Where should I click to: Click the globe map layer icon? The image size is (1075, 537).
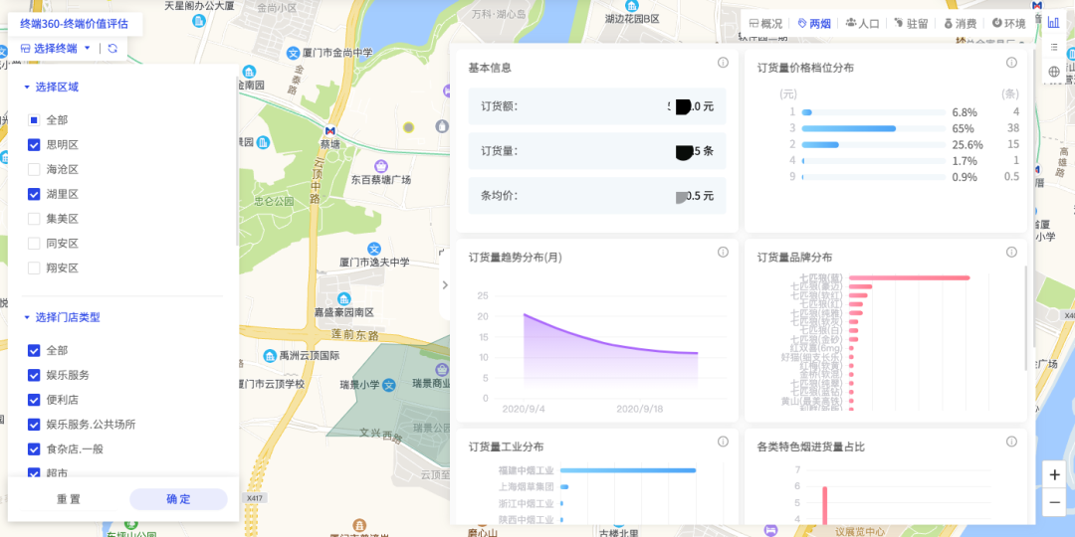[1054, 72]
